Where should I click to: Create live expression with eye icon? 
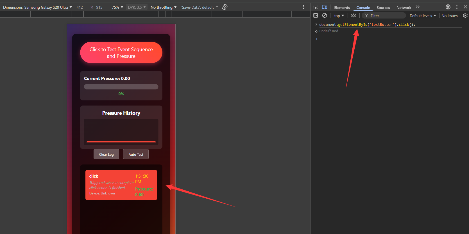(x=354, y=16)
